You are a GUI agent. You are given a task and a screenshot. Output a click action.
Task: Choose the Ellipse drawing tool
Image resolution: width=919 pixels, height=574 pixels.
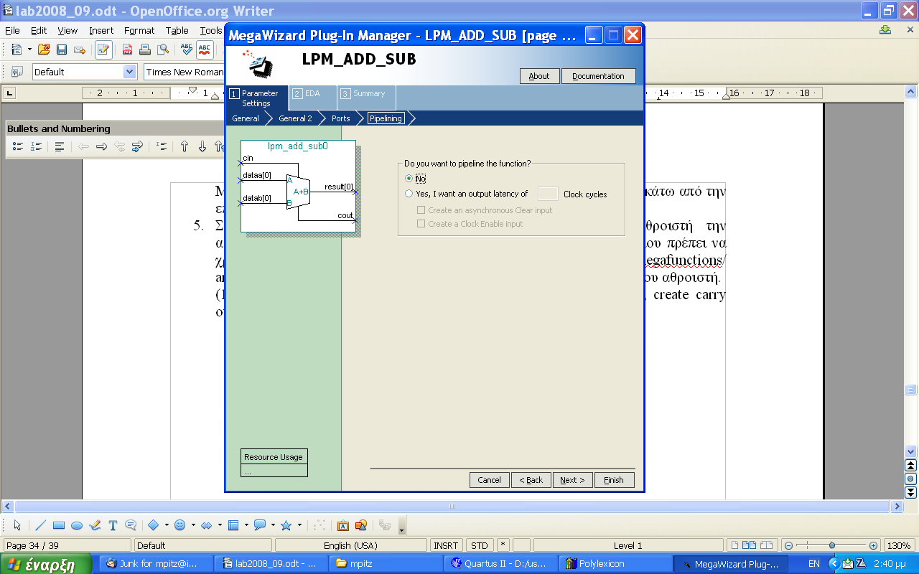coord(77,525)
